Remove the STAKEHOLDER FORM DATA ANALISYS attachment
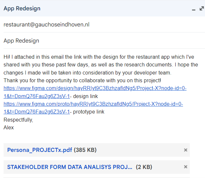 point(186,167)
